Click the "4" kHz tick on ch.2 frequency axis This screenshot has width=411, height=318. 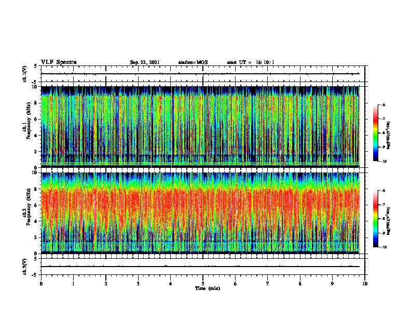click(36, 221)
